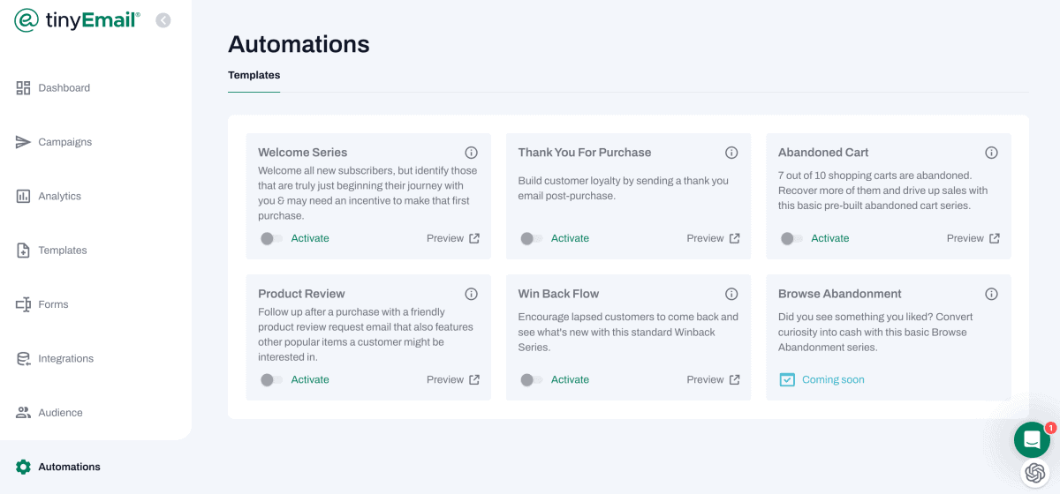
Task: Preview the Abandoned Cart automation
Action: [973, 238]
